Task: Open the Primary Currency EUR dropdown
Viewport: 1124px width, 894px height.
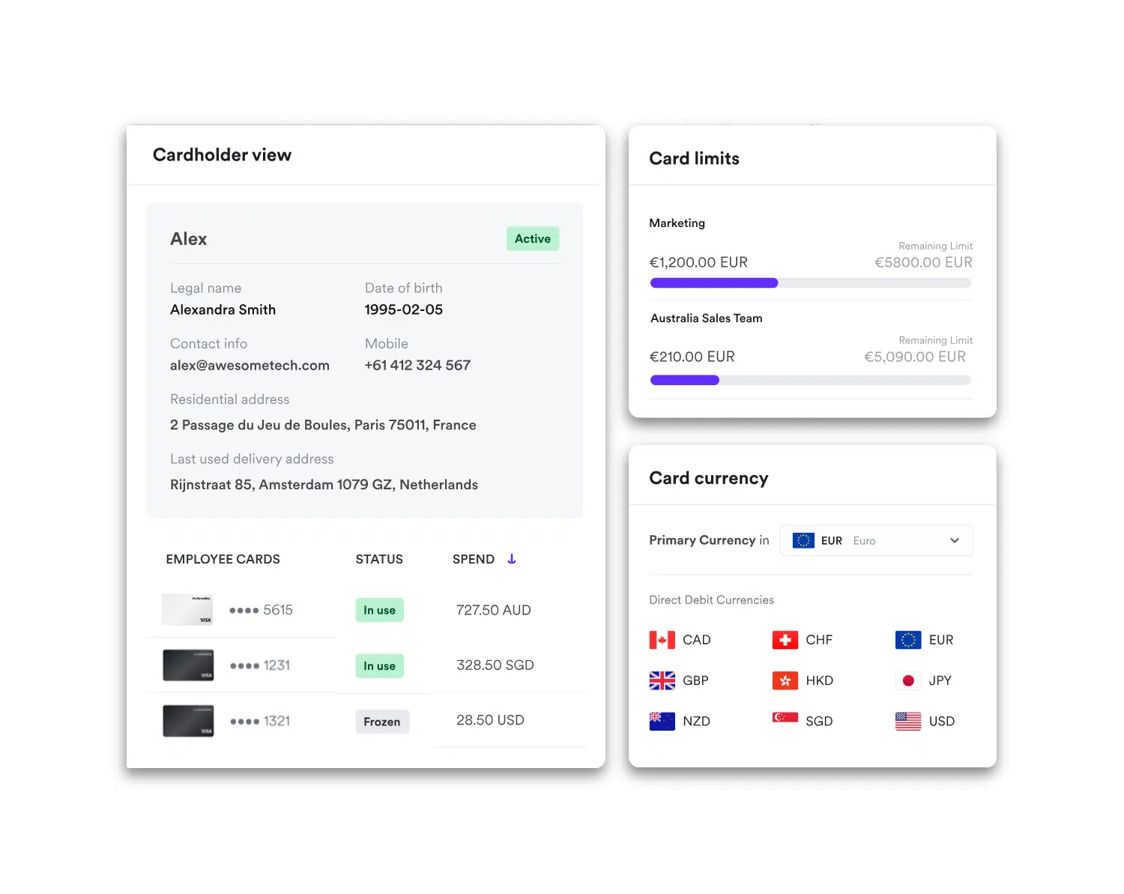Action: (x=875, y=540)
